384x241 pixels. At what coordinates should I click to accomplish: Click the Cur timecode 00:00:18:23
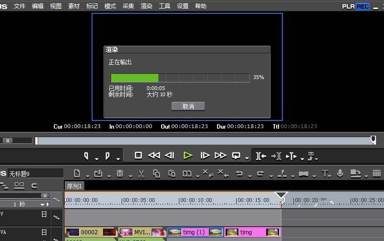tap(82, 126)
